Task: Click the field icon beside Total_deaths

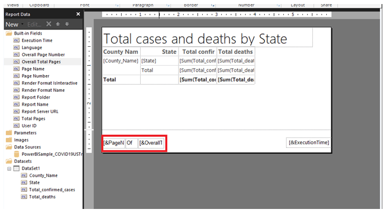Action: coord(24,197)
